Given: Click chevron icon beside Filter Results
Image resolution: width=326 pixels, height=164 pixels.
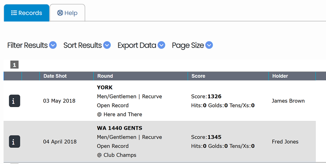Looking at the screenshot, I should pos(53,45).
